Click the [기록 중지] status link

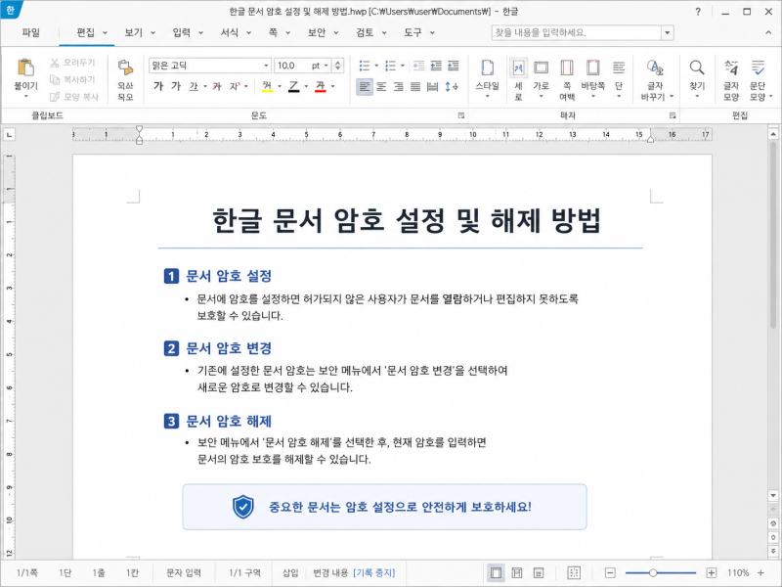pos(374,572)
